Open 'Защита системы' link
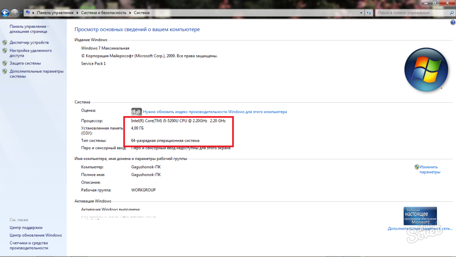Screen dimensions: 456x257 point(25,63)
